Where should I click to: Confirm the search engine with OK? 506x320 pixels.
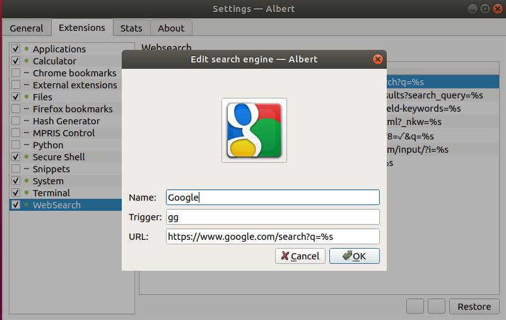pos(353,256)
